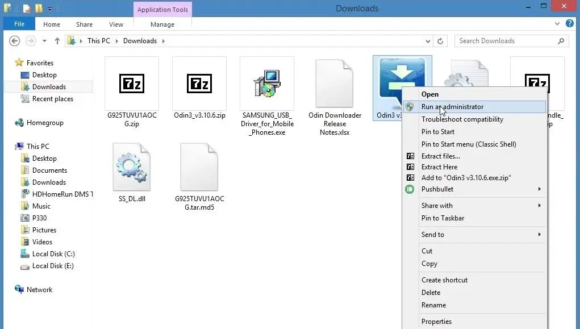Click the Refresh button beside address bar

(x=440, y=41)
